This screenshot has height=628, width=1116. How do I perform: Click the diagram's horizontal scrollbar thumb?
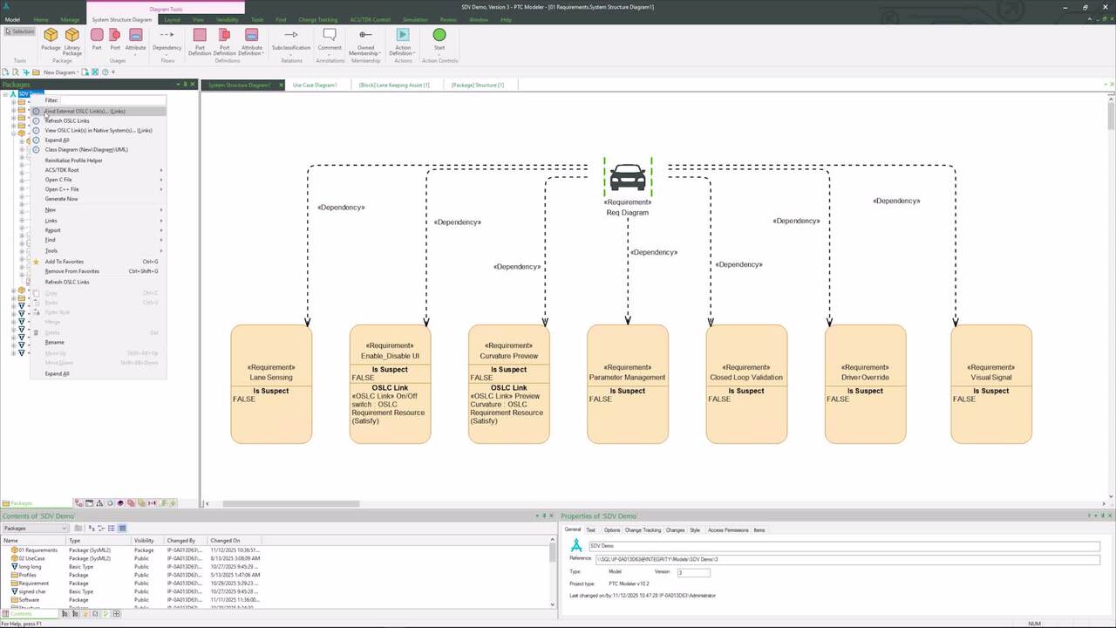click(292, 503)
